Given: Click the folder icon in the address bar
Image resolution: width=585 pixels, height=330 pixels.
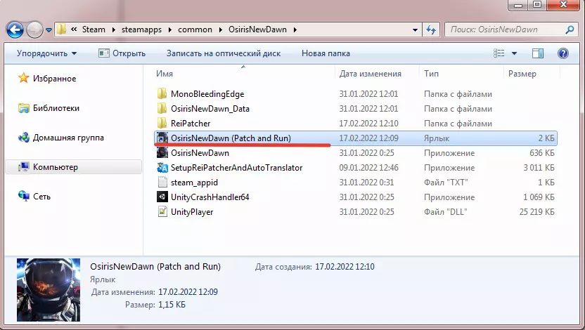Looking at the screenshot, I should [x=62, y=29].
